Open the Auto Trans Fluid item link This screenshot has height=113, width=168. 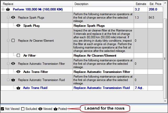point(35,88)
